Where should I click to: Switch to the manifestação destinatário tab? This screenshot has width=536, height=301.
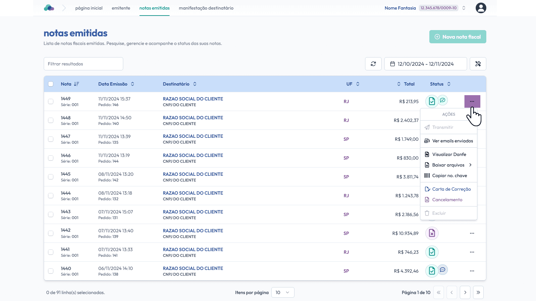206,8
